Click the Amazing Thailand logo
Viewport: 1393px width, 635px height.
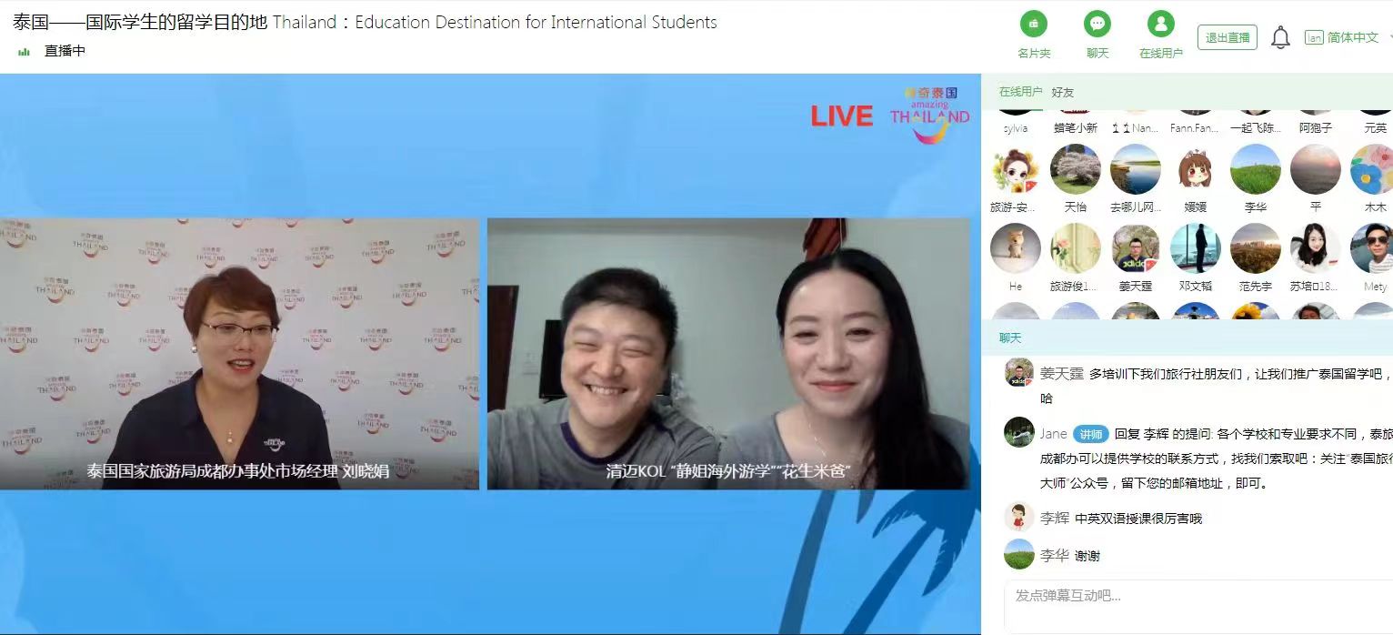click(929, 115)
